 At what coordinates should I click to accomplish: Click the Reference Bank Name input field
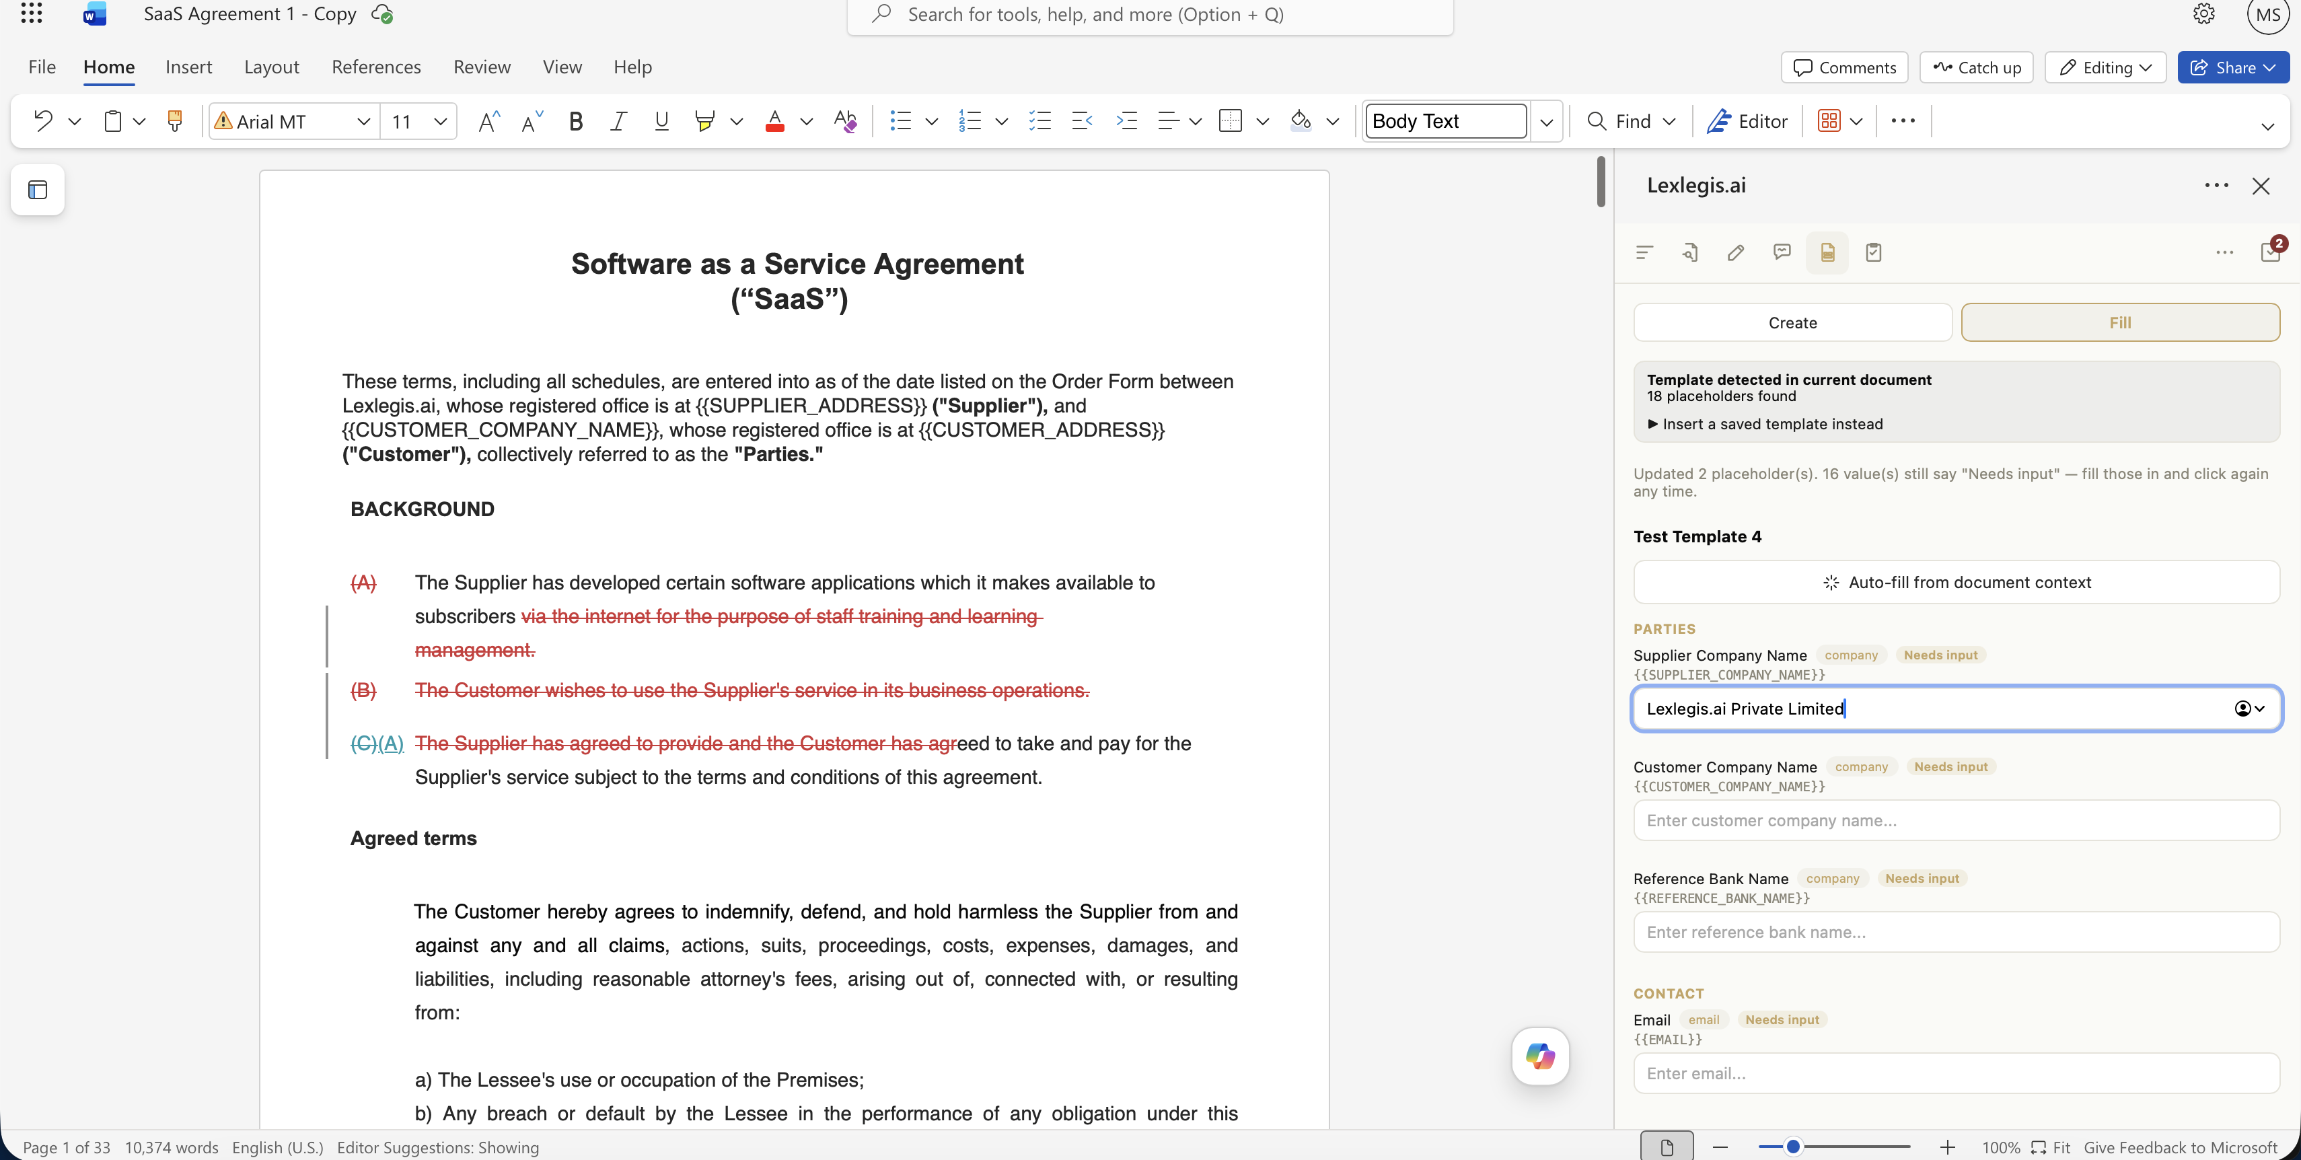pos(1957,931)
